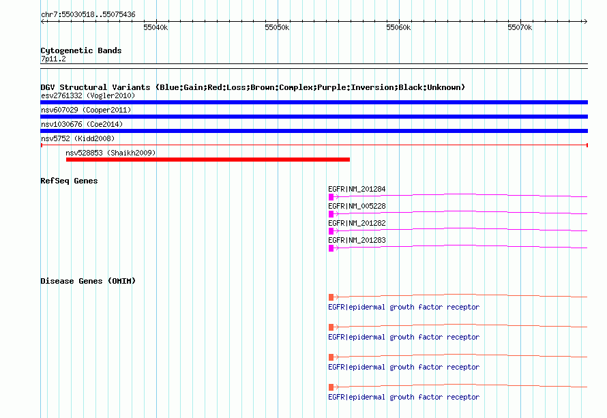Select the RefSeq Genes track title
The width and height of the screenshot is (607, 418).
[69, 181]
